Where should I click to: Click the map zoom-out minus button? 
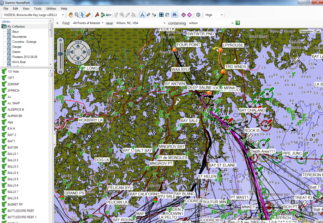click(x=60, y=72)
